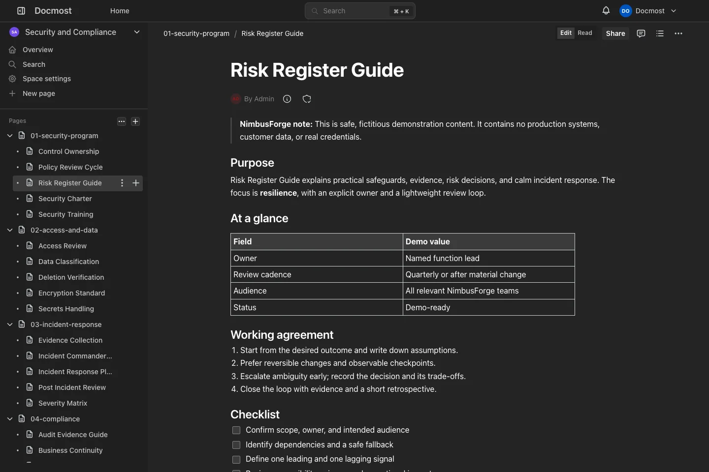
Task: Click the DO user avatar
Action: point(625,11)
